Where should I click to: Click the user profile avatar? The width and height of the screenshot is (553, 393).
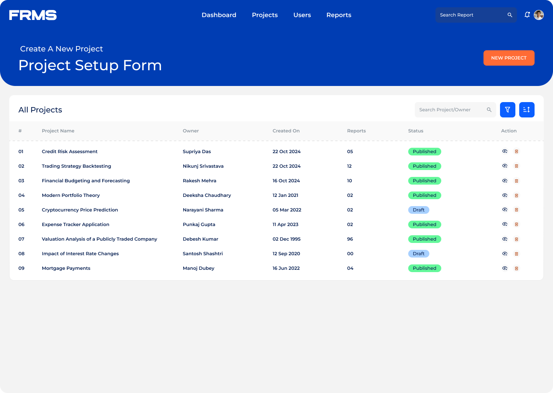(539, 15)
